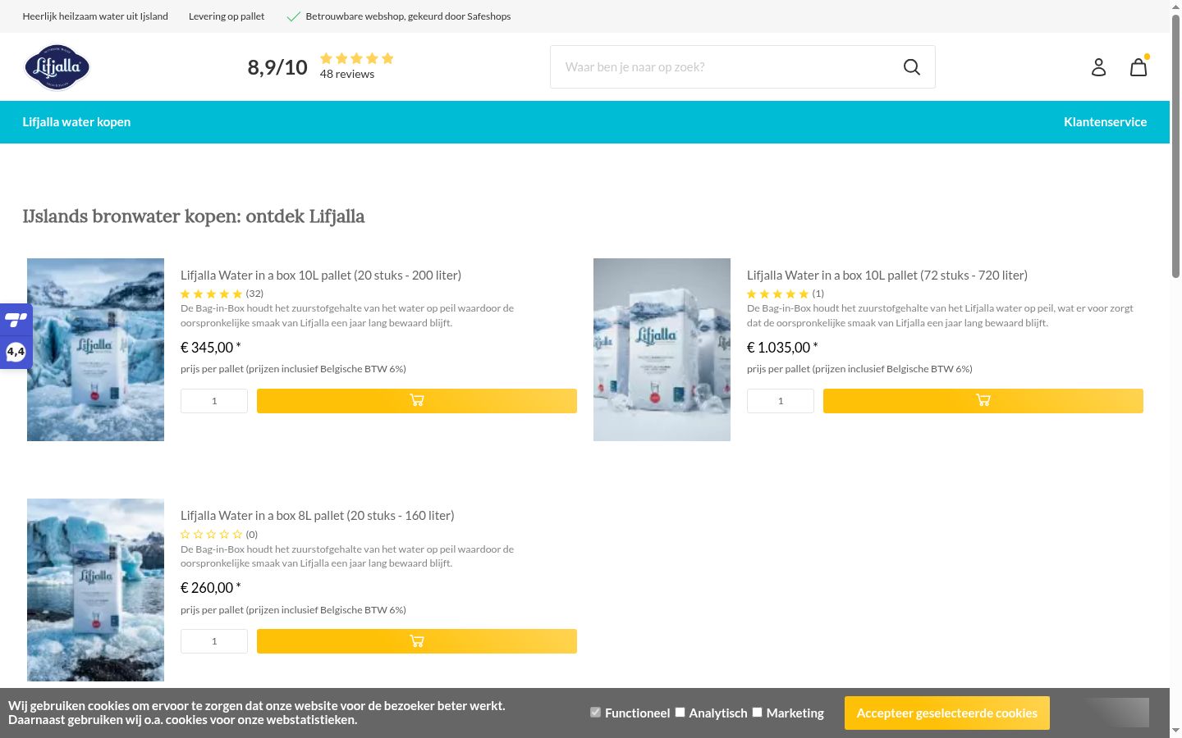Open the Lifjalla water kopen menu
The image size is (1182, 738).
point(76,122)
